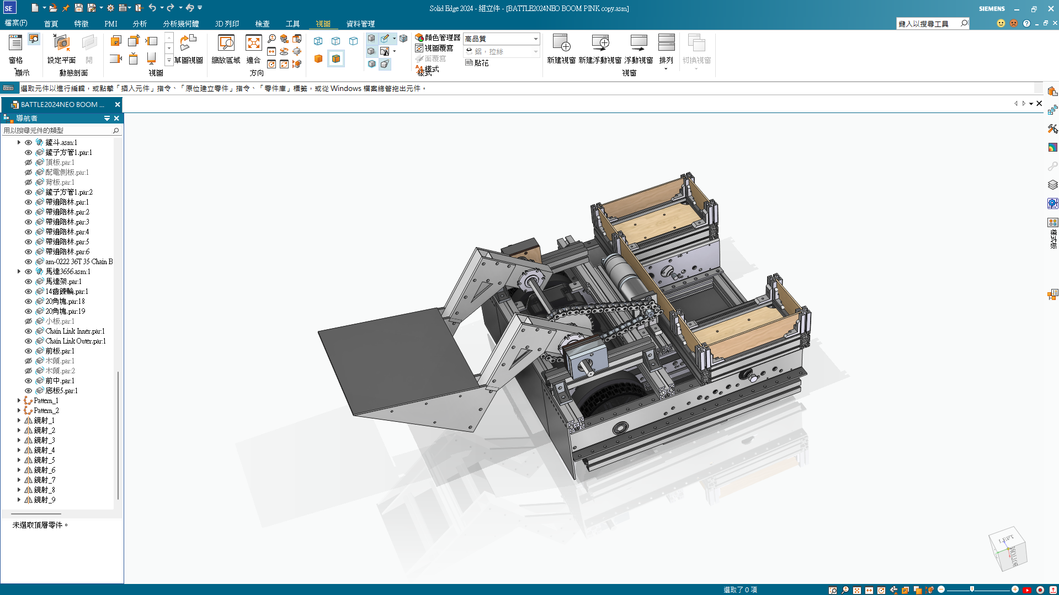
Task: Open the 工具 Tools ribbon tab
Action: [292, 24]
